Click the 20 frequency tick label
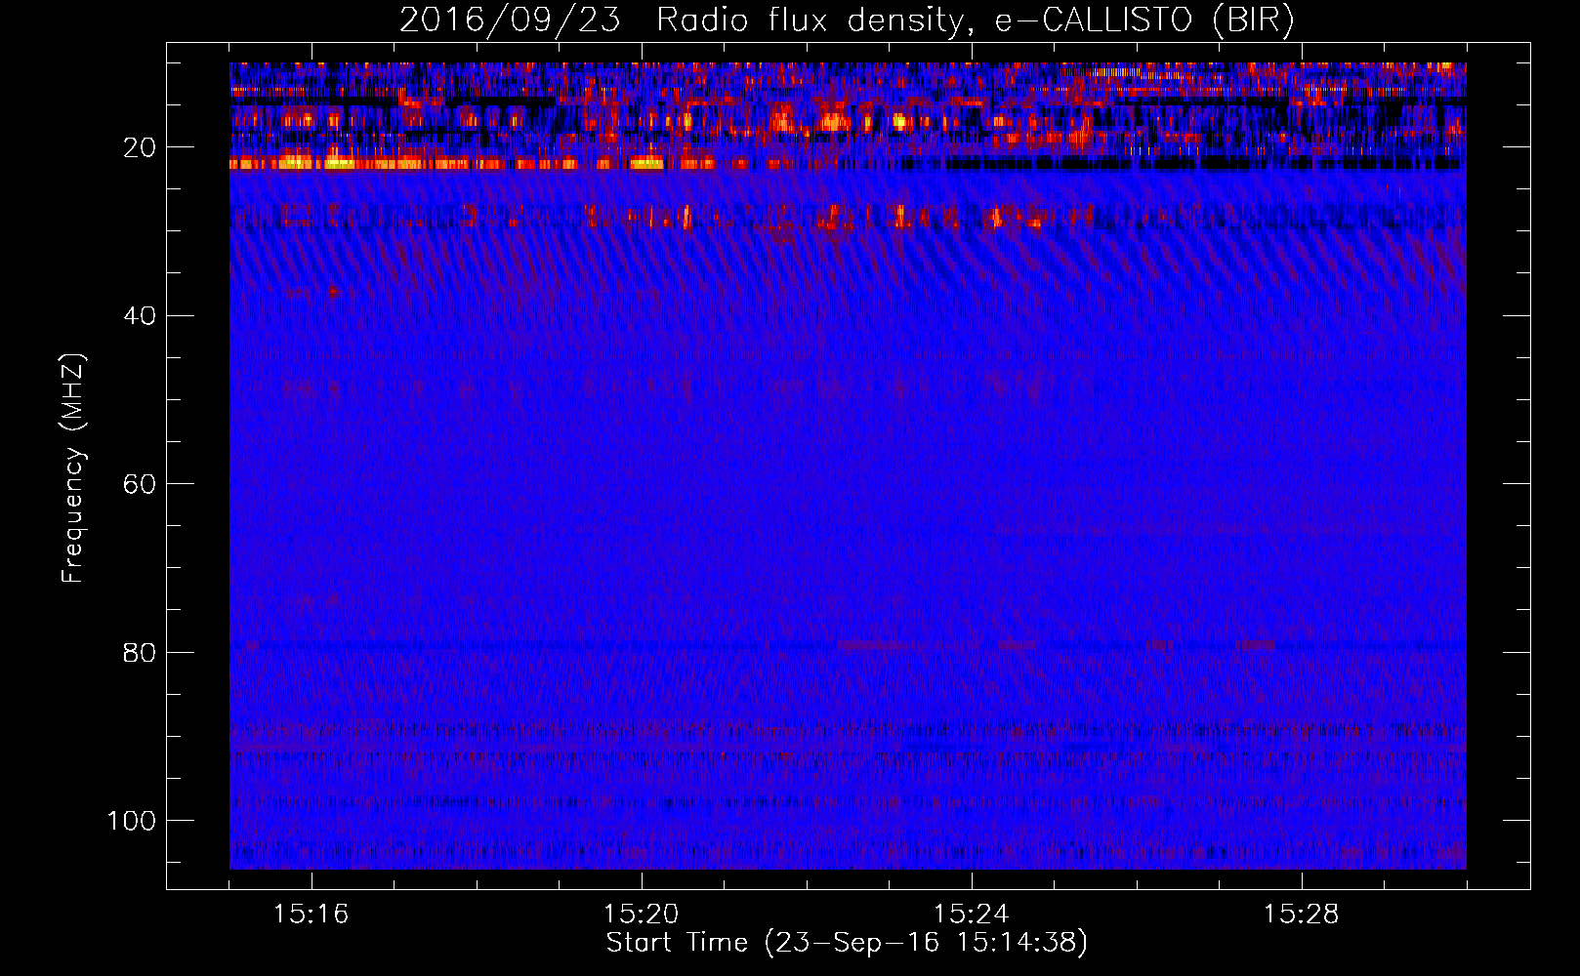Image resolution: width=1580 pixels, height=976 pixels. point(140,148)
